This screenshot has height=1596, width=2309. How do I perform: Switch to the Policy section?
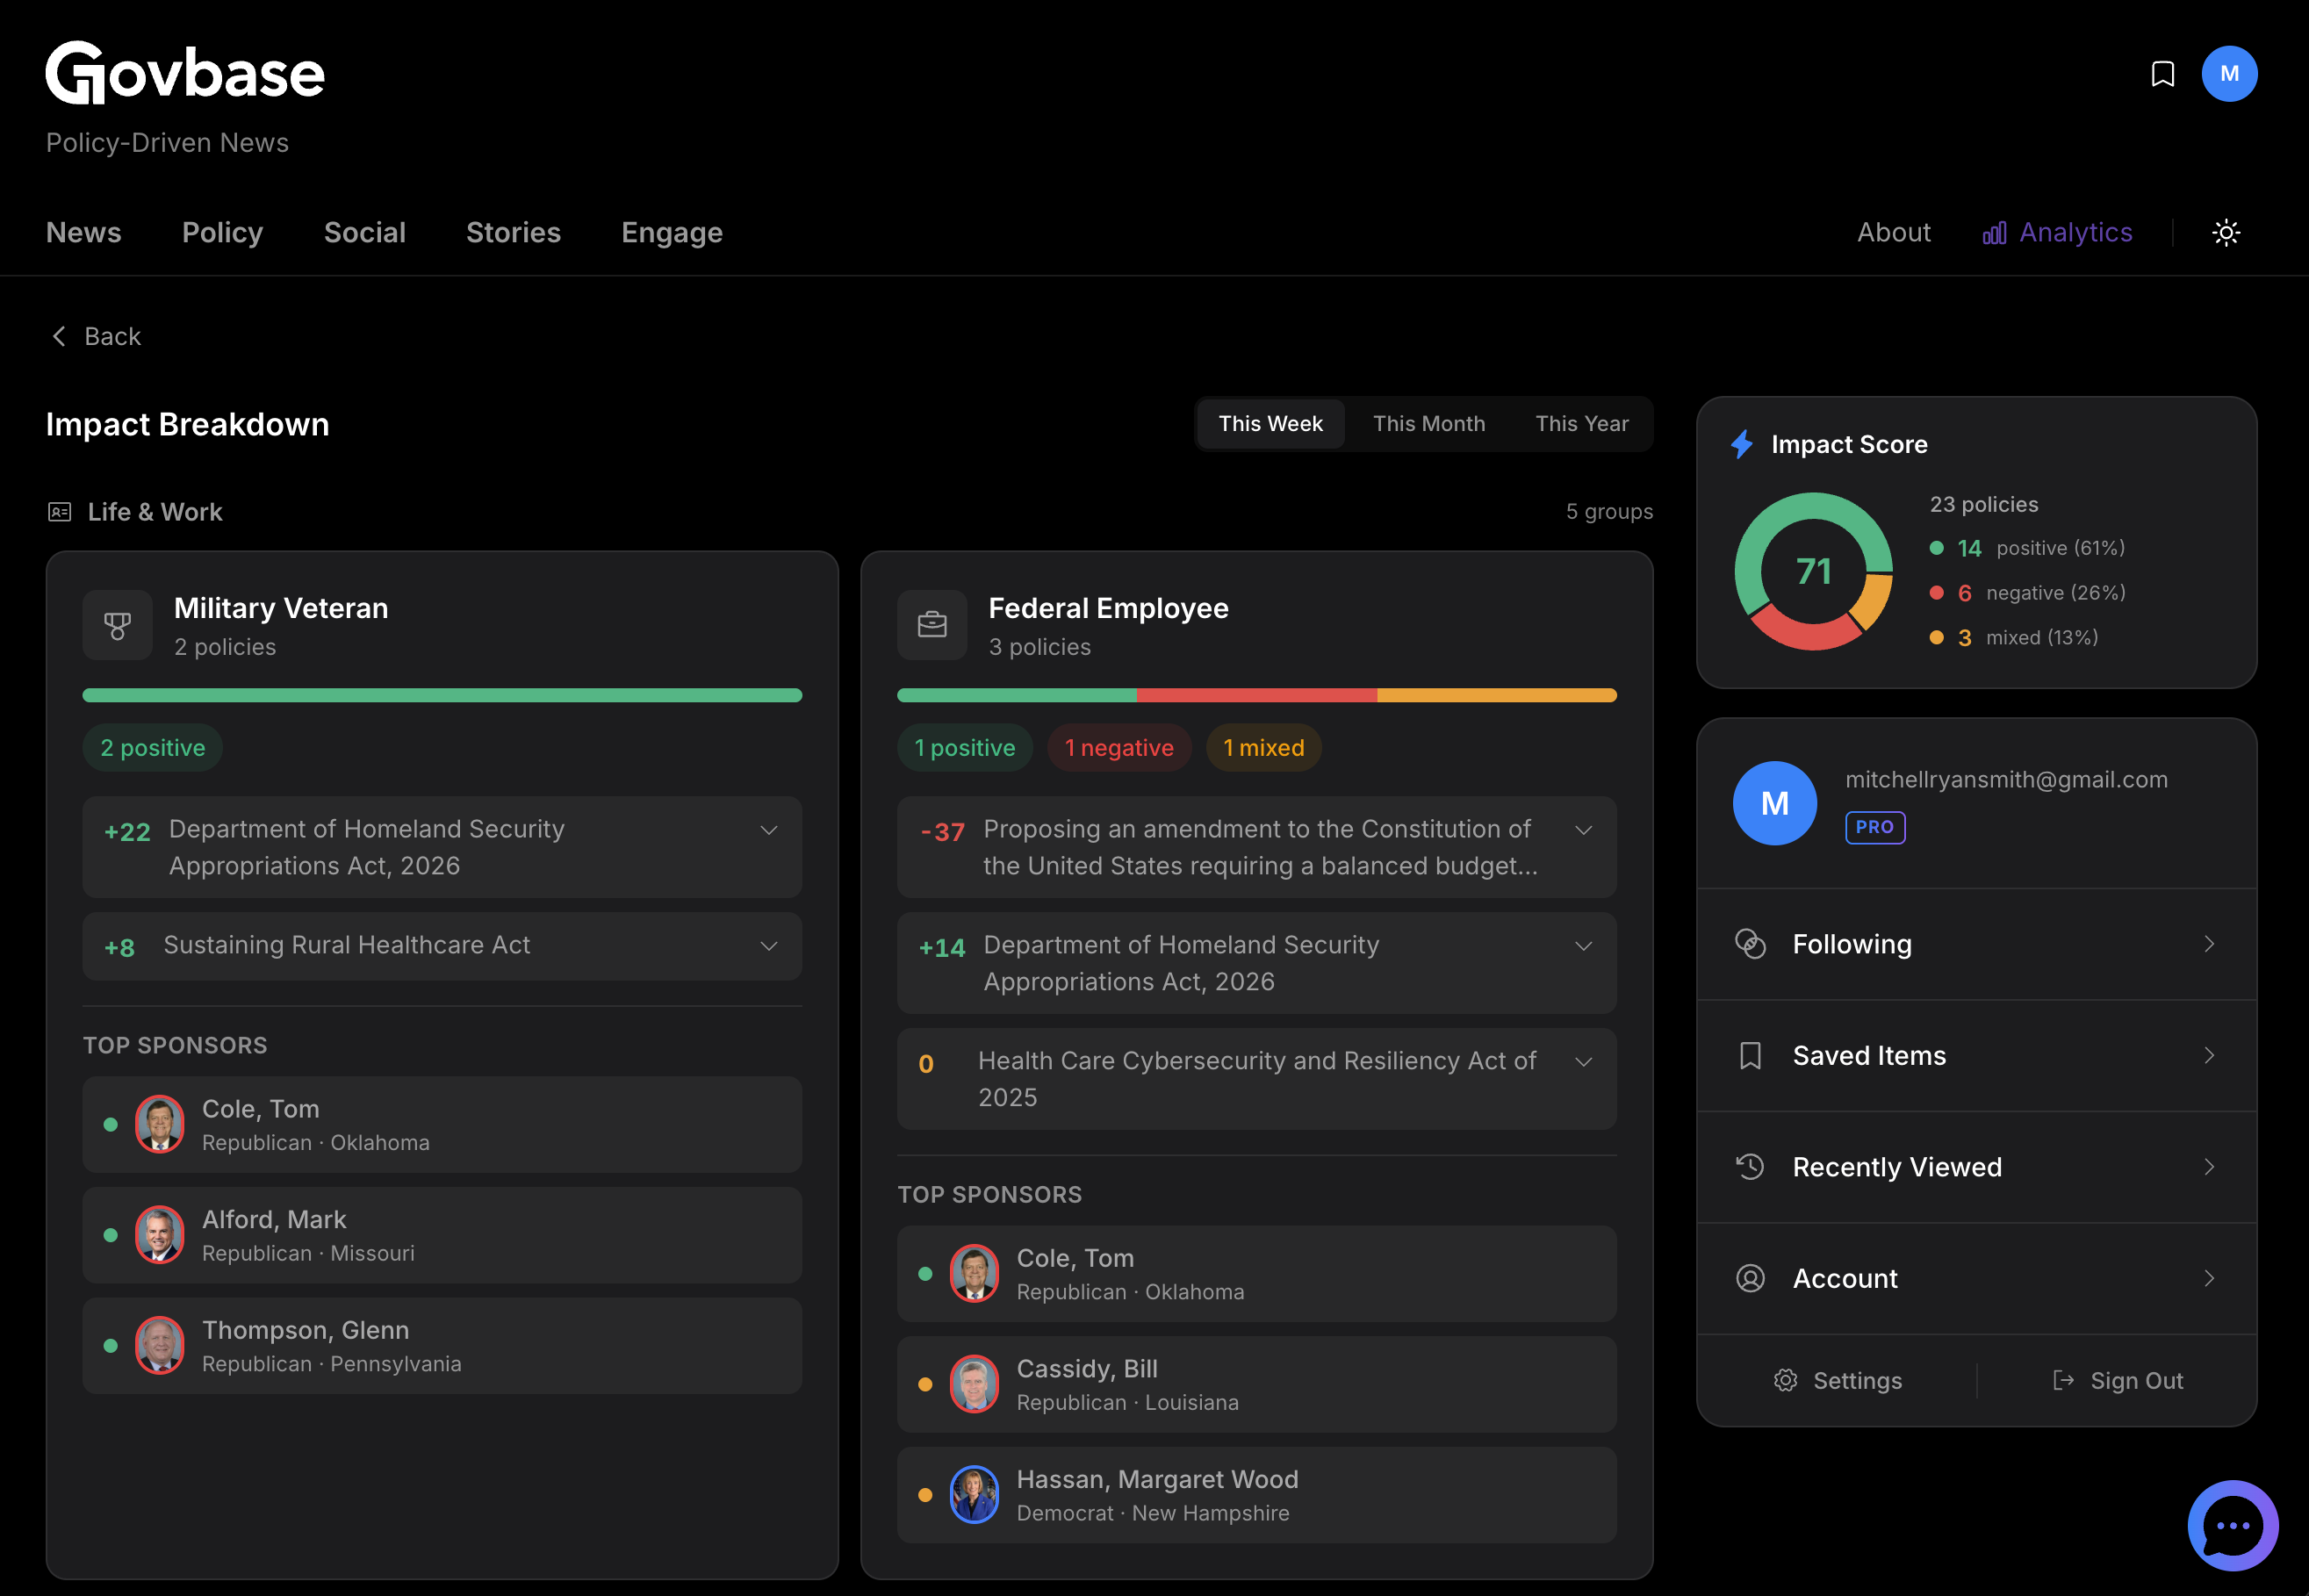tap(222, 232)
